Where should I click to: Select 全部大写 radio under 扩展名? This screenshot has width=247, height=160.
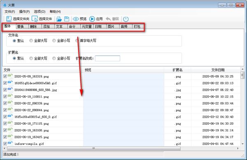[x=31, y=58]
